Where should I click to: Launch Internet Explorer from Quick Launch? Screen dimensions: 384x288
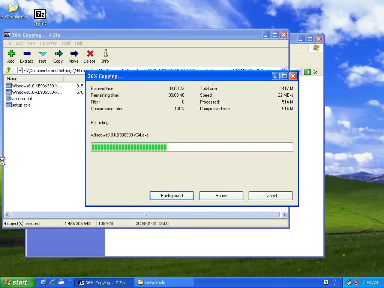pyautogui.click(x=52, y=282)
